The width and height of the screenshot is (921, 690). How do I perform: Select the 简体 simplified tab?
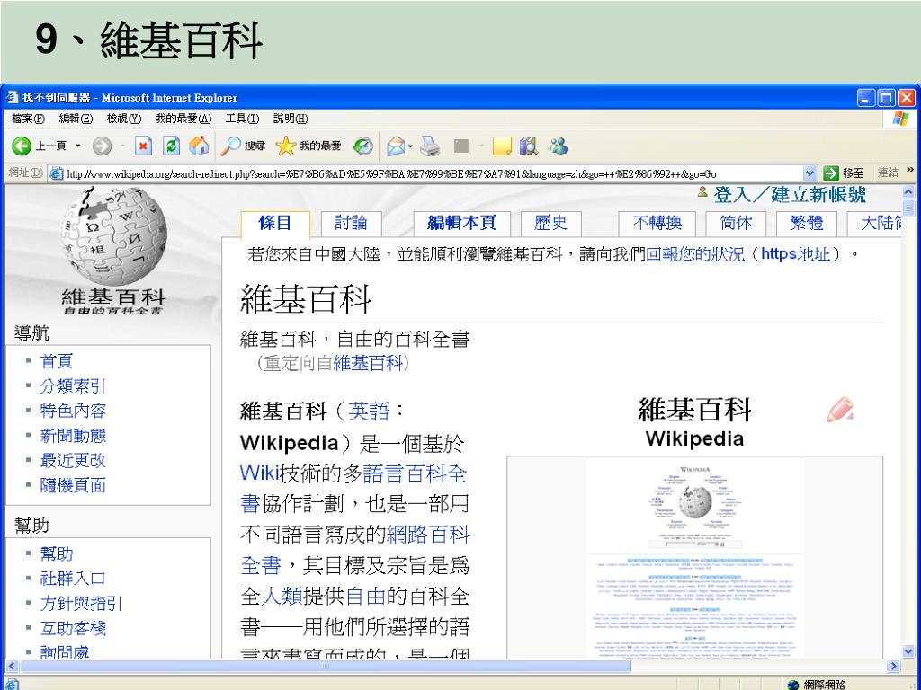pos(736,224)
